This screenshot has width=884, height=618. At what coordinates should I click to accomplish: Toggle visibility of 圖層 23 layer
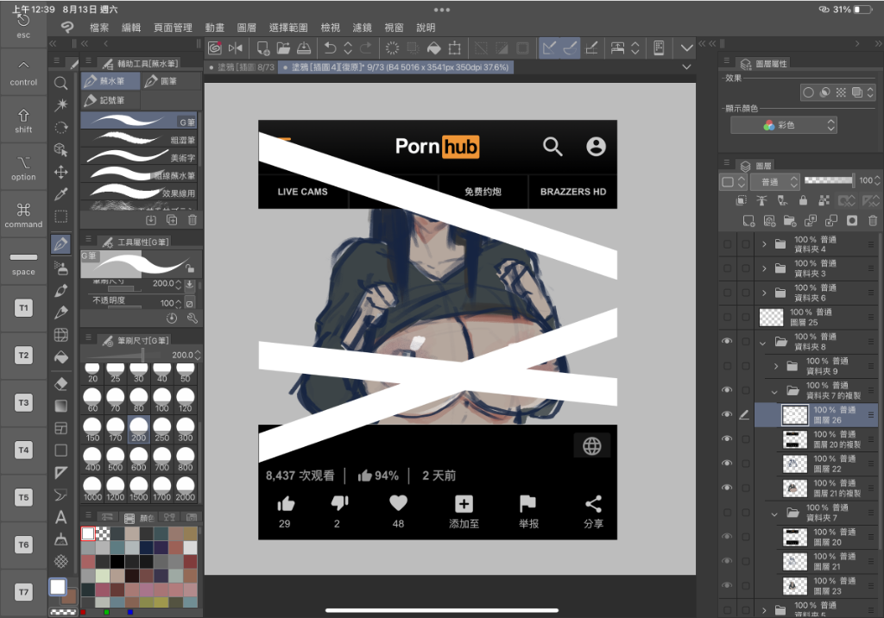[x=727, y=585]
